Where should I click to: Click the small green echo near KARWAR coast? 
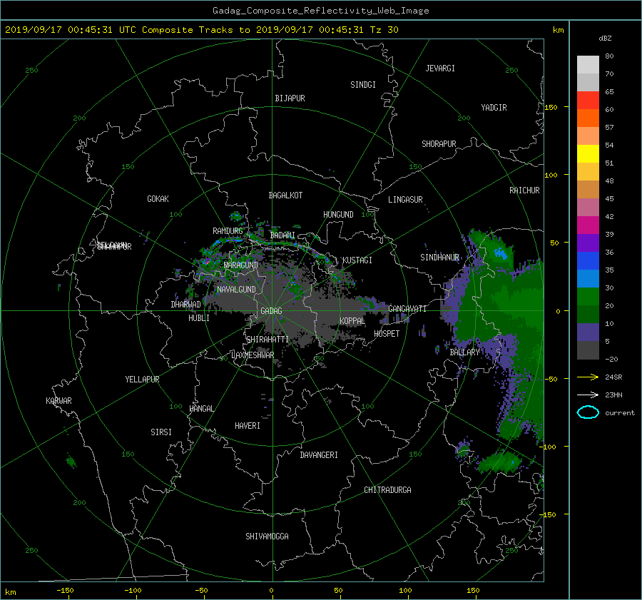pos(71,461)
